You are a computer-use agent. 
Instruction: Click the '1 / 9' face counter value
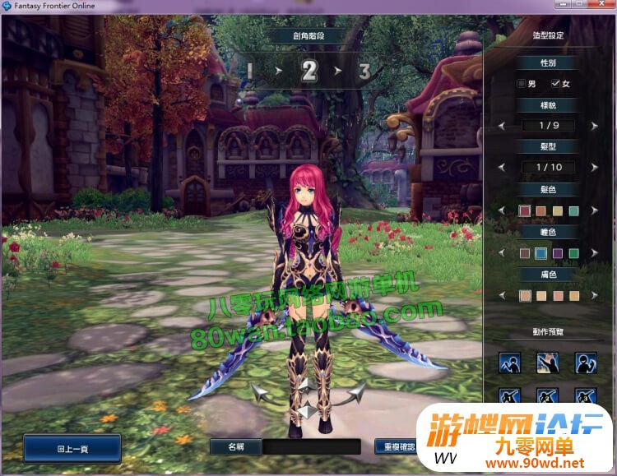548,126
